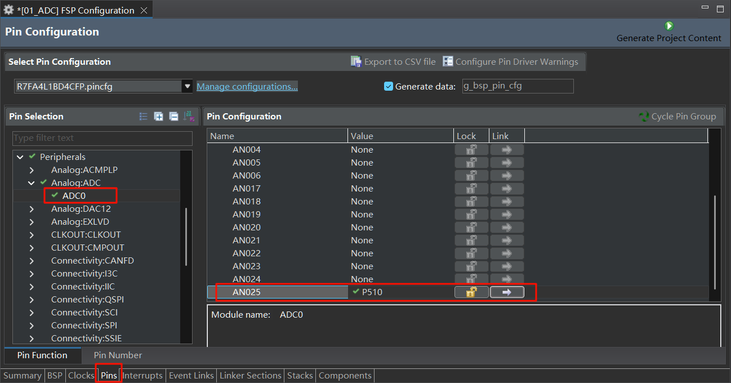Switch Pin Selection to list view icon
731x383 pixels.
[144, 117]
